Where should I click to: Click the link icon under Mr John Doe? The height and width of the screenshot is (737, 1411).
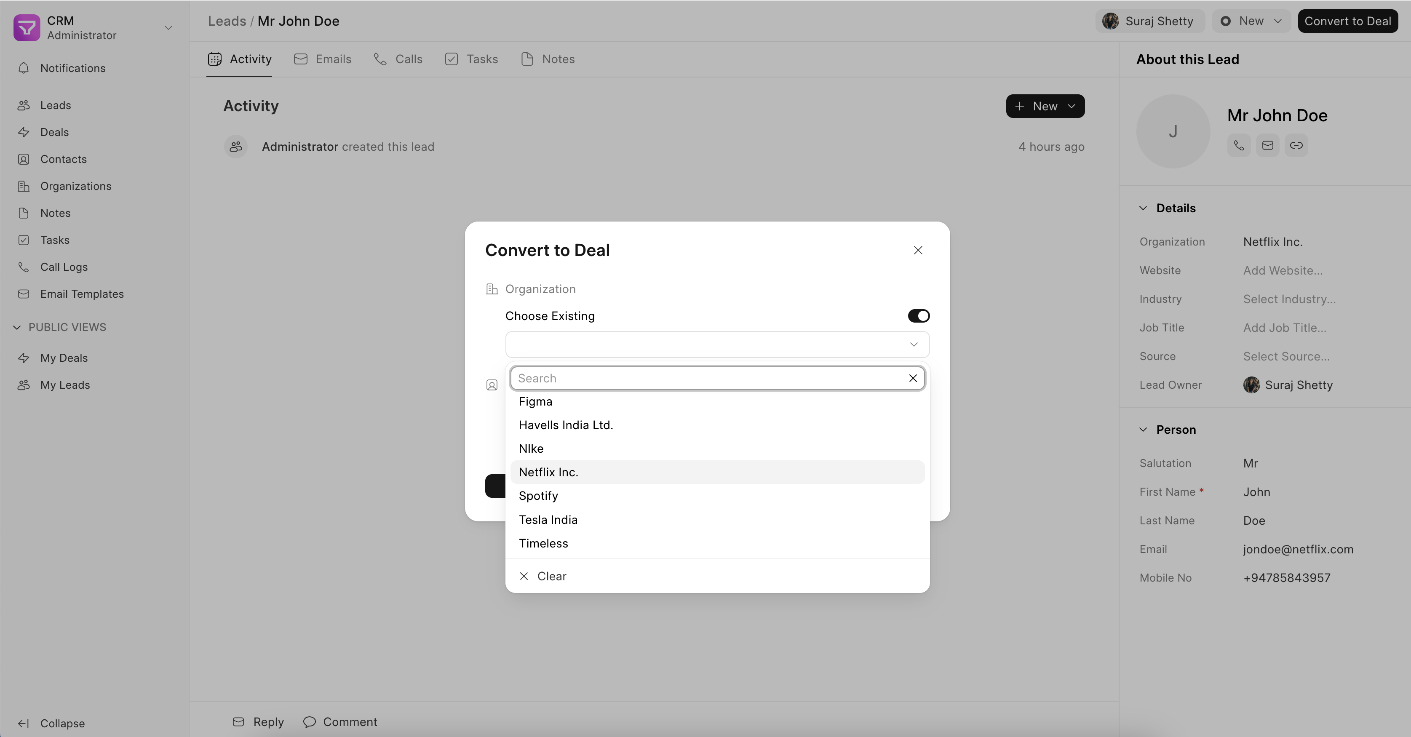1296,146
